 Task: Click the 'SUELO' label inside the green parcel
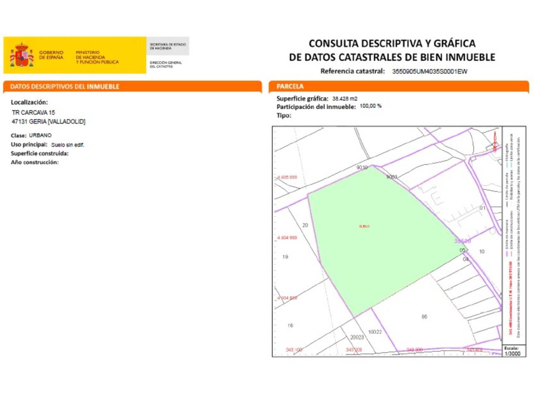[x=364, y=226]
